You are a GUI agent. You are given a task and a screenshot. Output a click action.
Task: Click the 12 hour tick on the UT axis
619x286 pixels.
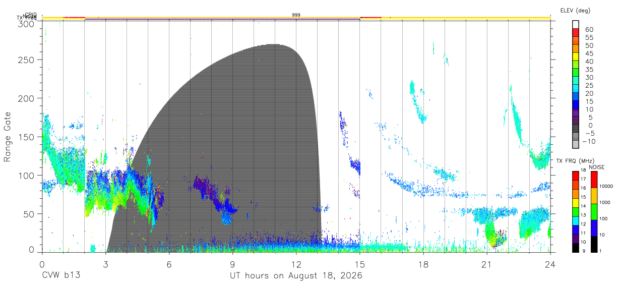tap(296, 263)
